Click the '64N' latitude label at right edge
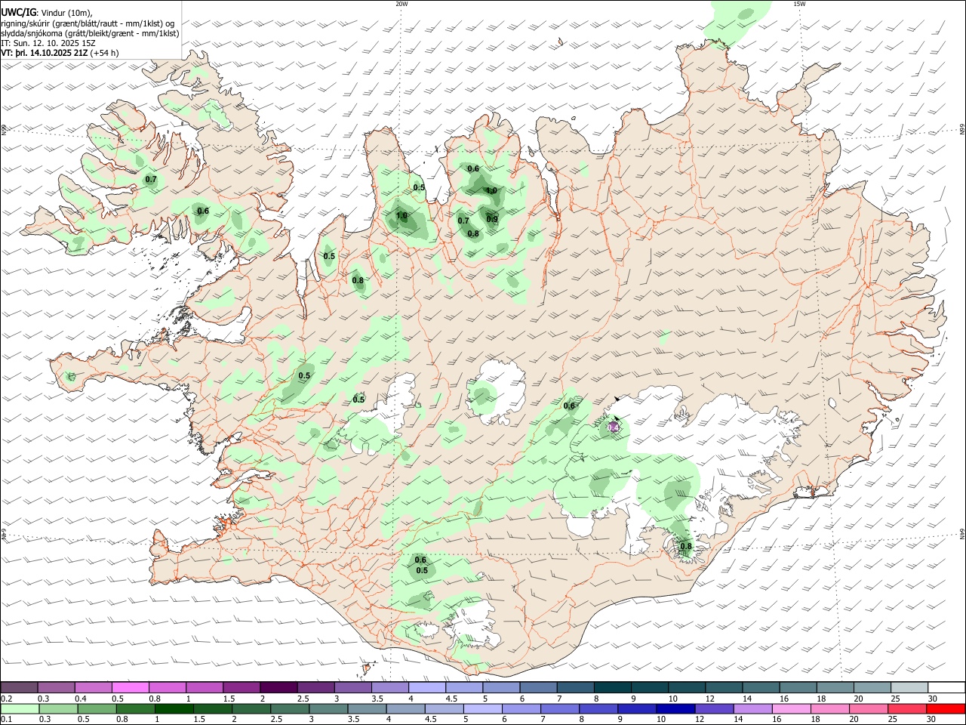The height and width of the screenshot is (725, 966). click(962, 534)
